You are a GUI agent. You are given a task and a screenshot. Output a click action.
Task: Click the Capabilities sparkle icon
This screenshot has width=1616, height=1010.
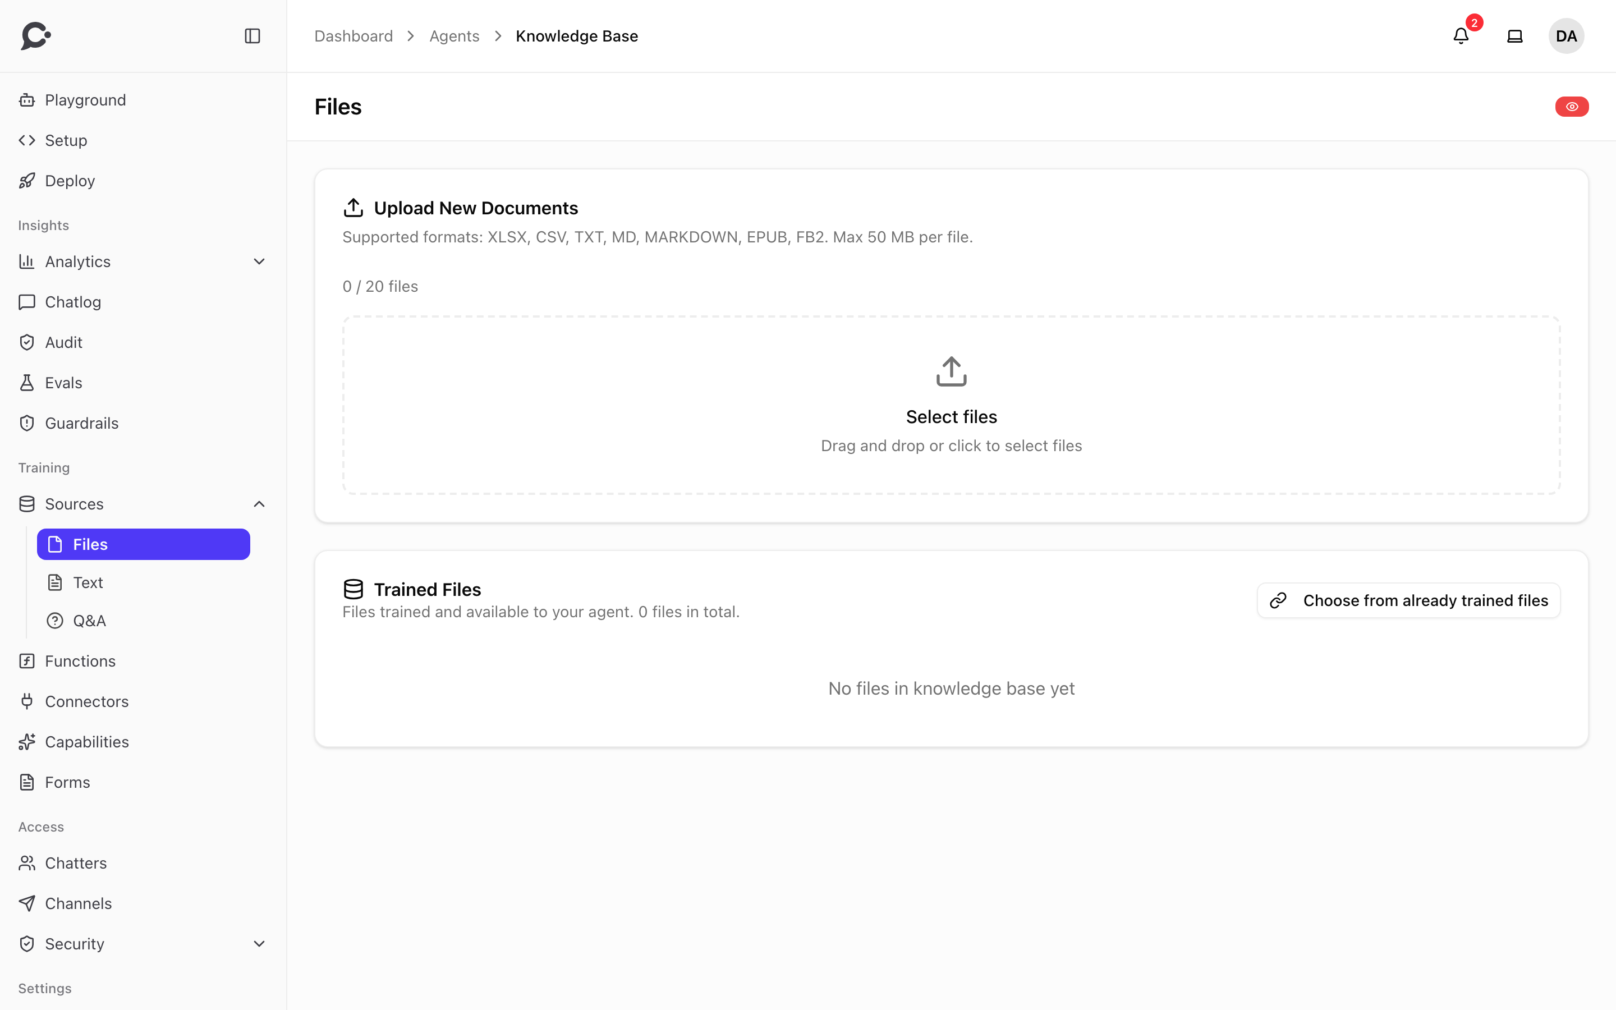click(x=27, y=742)
